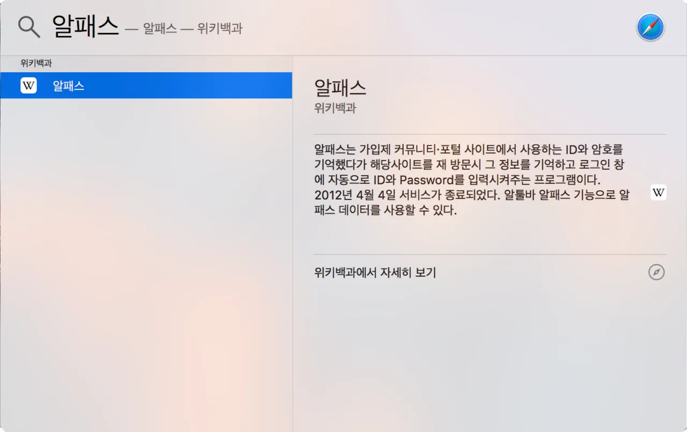The width and height of the screenshot is (687, 432).
Task: Open 위키백과에서 자세히 보기 link
Action: (375, 273)
